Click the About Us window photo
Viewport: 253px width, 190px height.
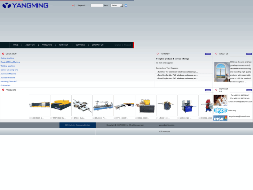222,72
